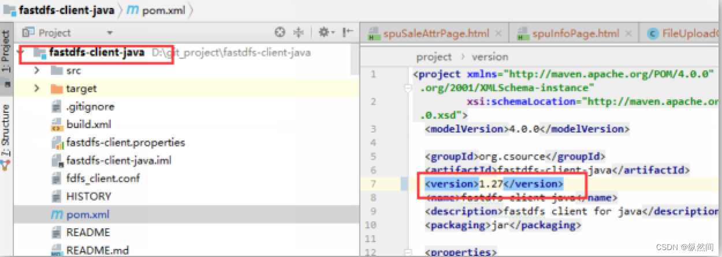The height and width of the screenshot is (257, 722).
Task: Click the artifactId line in editor
Action: [557, 170]
